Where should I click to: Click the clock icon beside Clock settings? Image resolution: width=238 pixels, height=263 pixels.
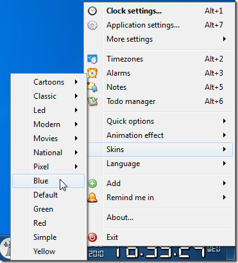[92, 11]
